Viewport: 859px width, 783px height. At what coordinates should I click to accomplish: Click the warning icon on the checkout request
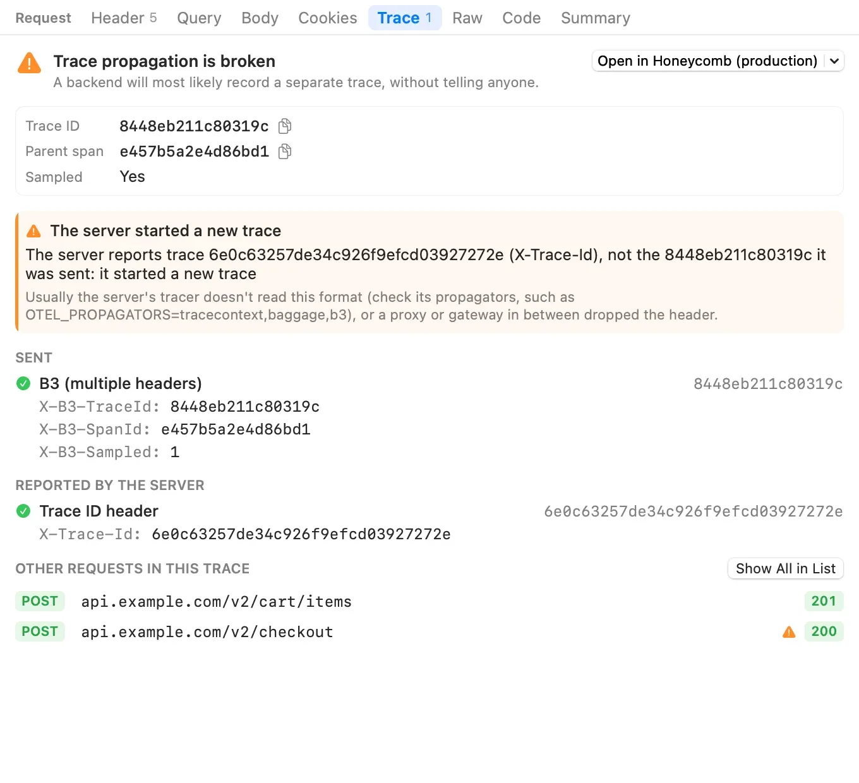pyautogui.click(x=789, y=631)
